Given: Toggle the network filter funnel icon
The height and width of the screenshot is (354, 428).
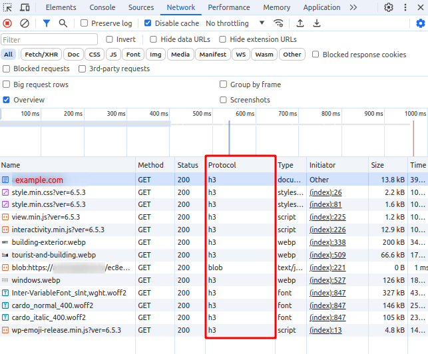Looking at the screenshot, I should (x=46, y=23).
